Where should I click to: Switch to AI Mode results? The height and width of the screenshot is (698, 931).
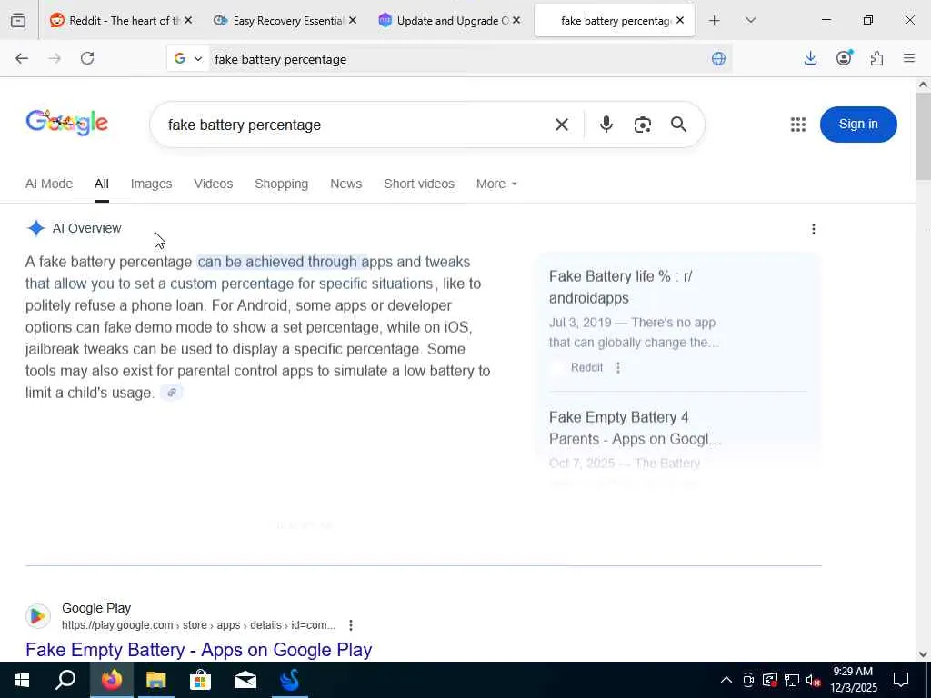click(x=49, y=184)
